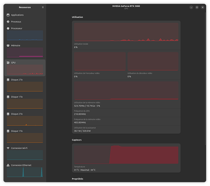Close the Ressources window

(x=203, y=7)
